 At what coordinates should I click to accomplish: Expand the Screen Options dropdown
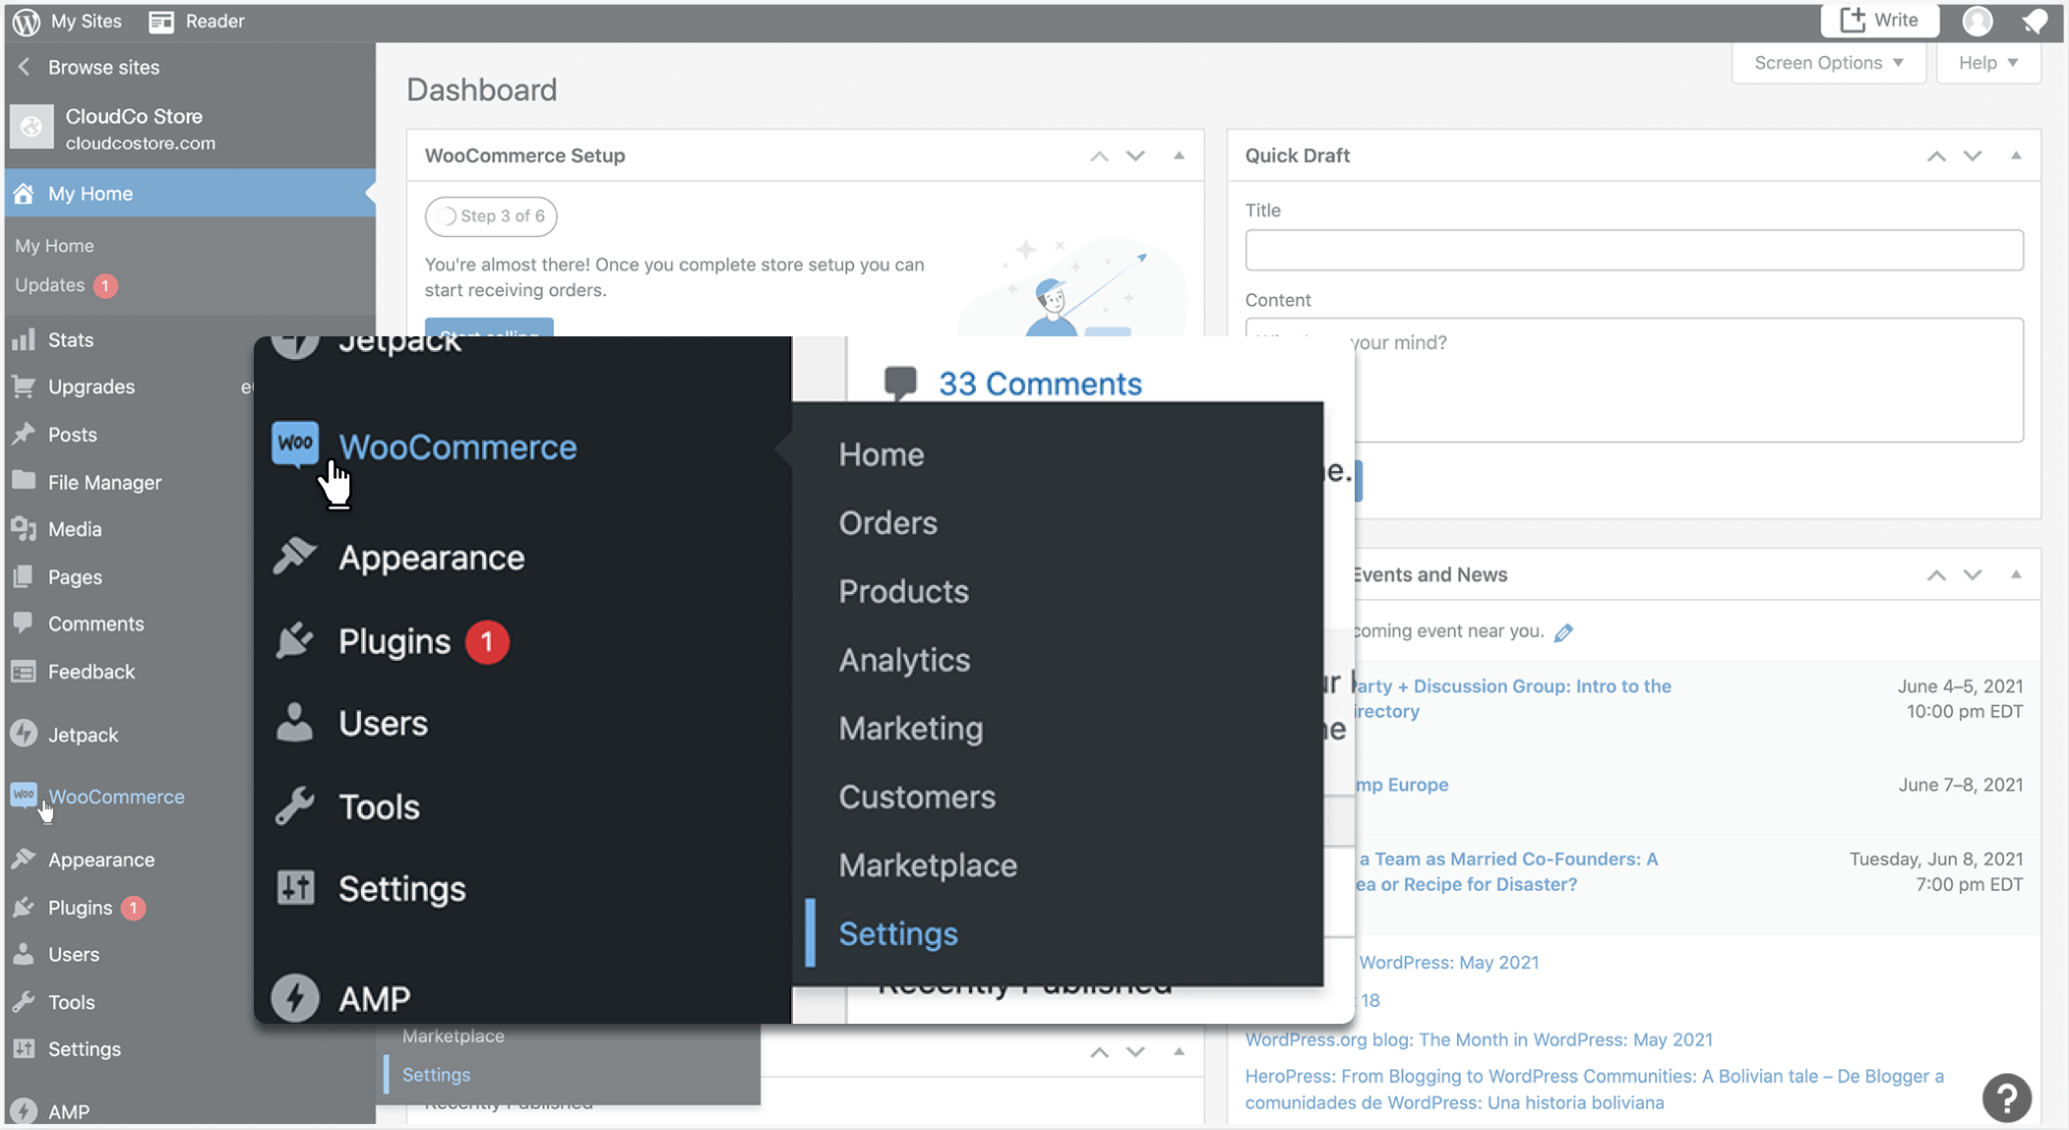point(1828,63)
